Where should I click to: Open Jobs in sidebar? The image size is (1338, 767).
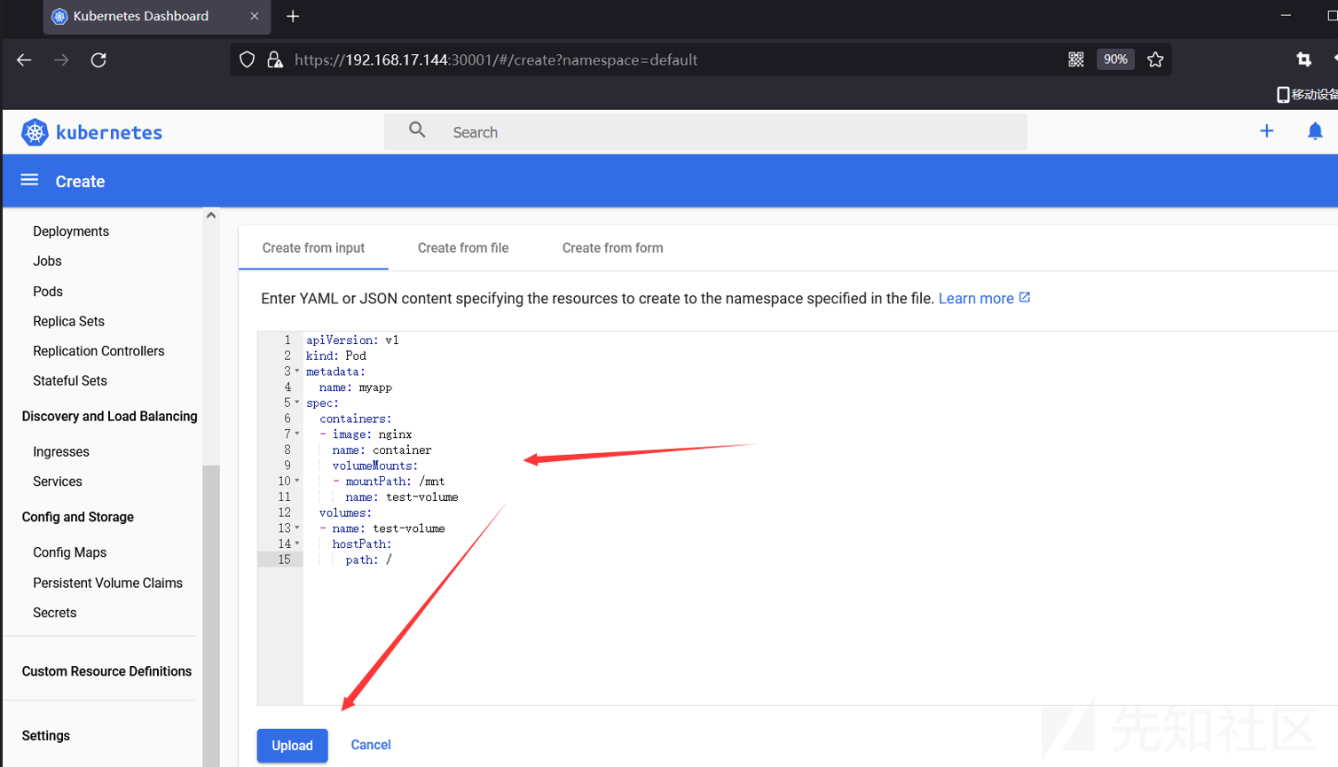click(x=47, y=262)
